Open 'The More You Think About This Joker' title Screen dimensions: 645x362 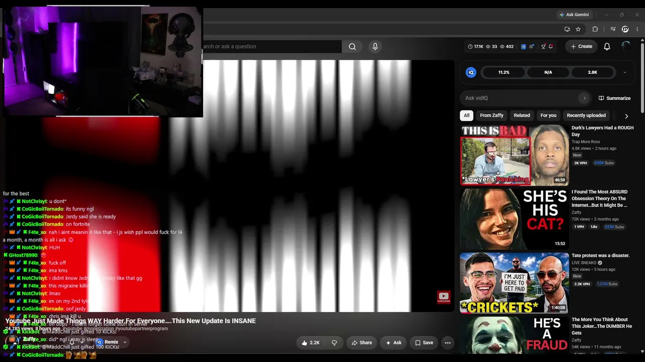tap(602, 326)
